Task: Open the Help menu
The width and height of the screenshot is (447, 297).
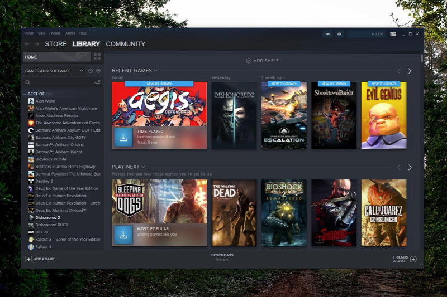Action: [x=83, y=33]
